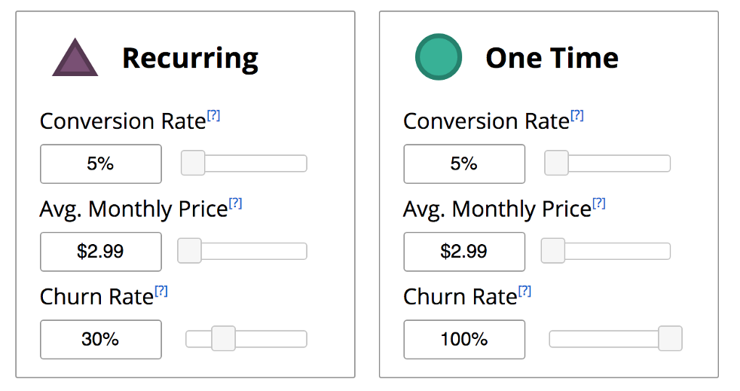Click the One Time 100% churn field
740x391 pixels.
tap(464, 339)
